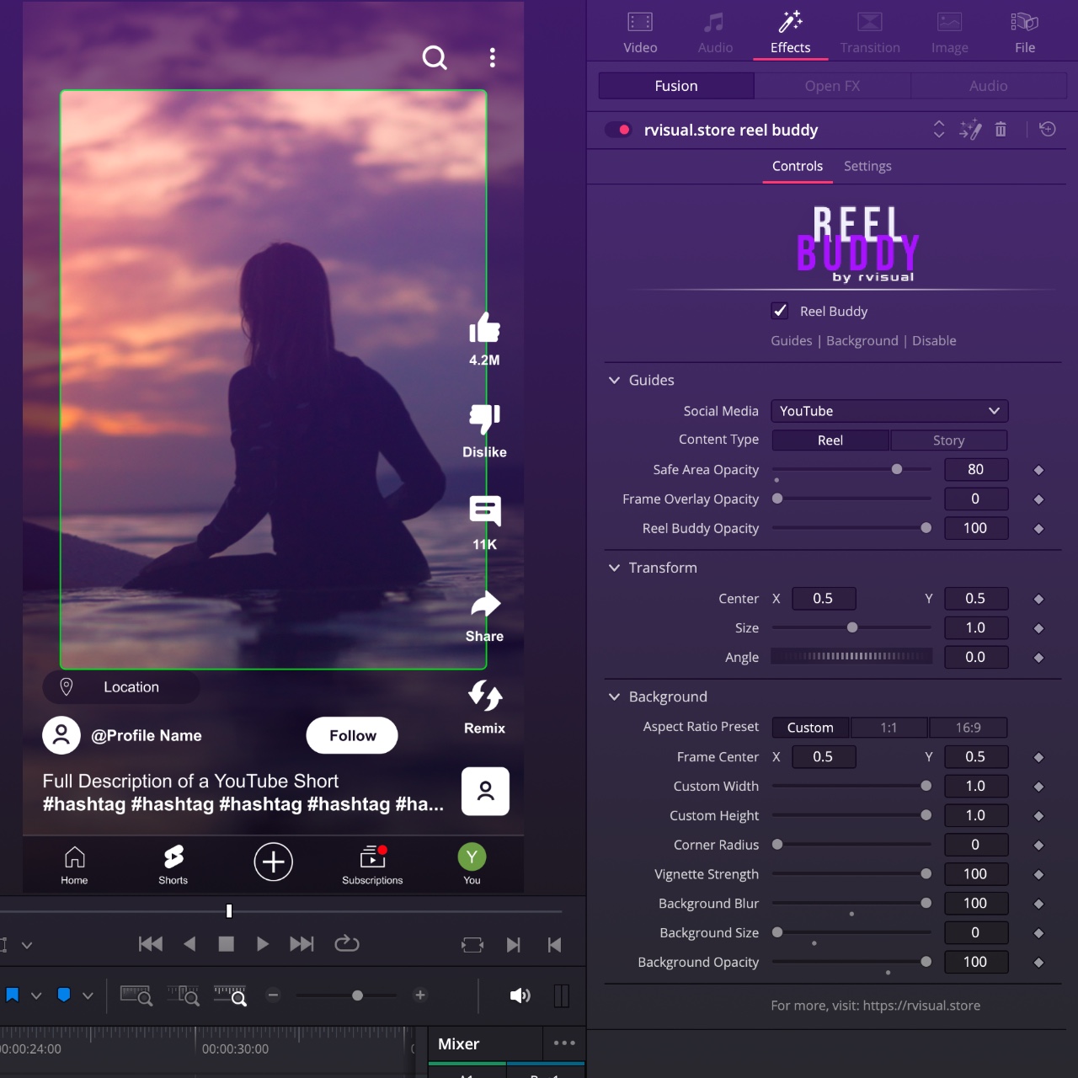This screenshot has width=1078, height=1078.
Task: Click the loop playback icon
Action: click(347, 944)
